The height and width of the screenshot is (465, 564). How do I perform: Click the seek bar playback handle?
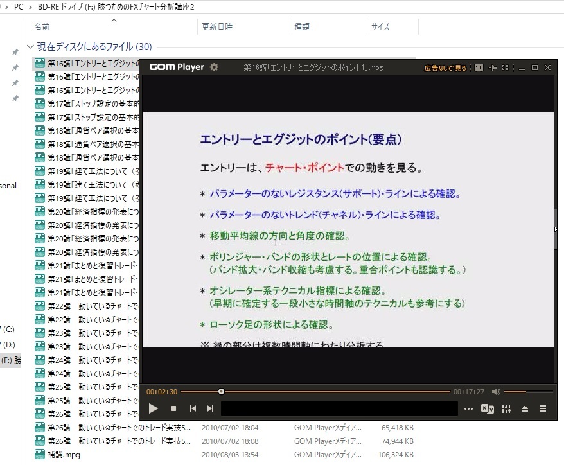click(221, 392)
